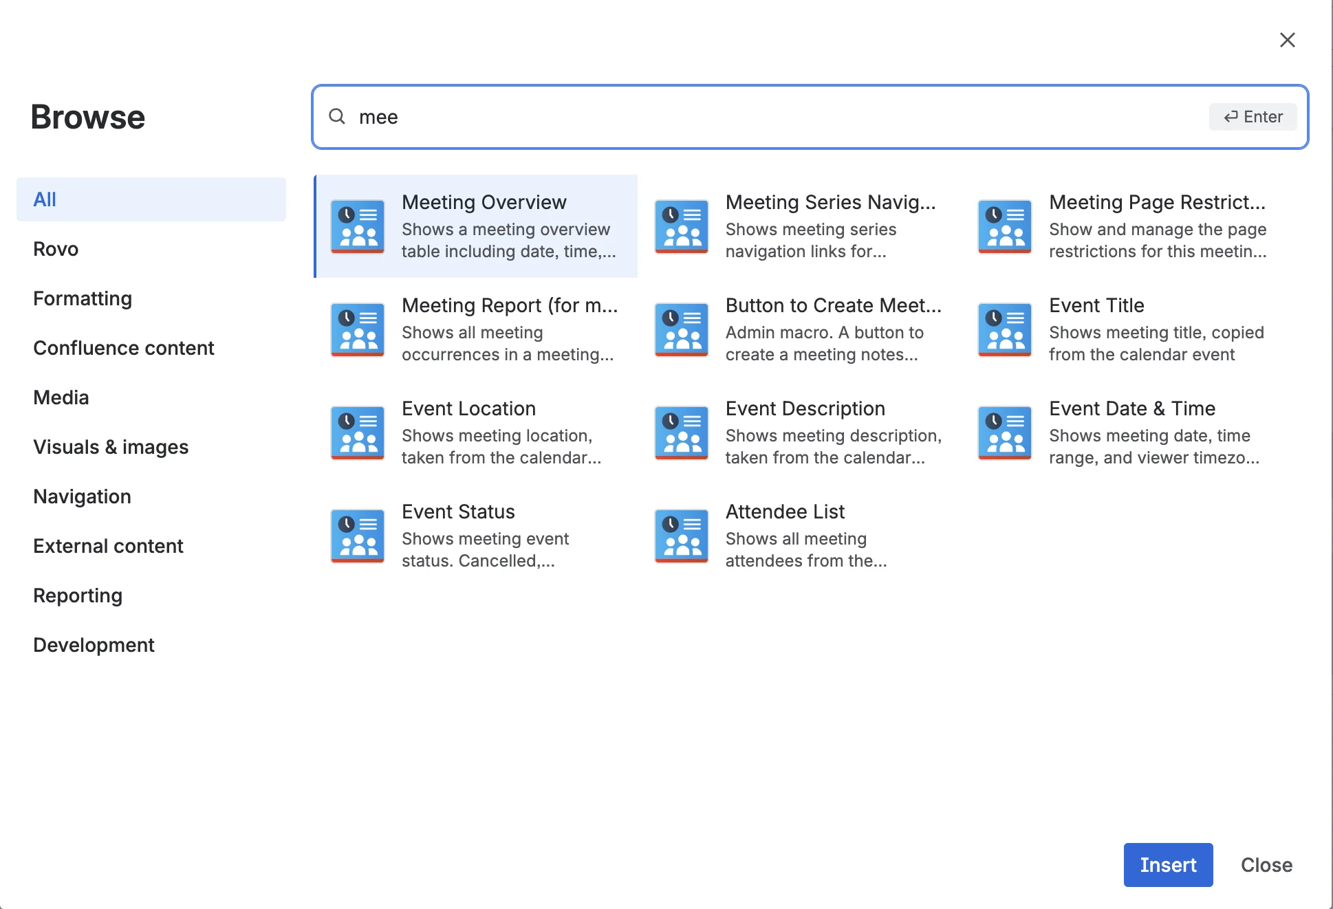The image size is (1333, 909).
Task: Select the All category
Action: (151, 199)
